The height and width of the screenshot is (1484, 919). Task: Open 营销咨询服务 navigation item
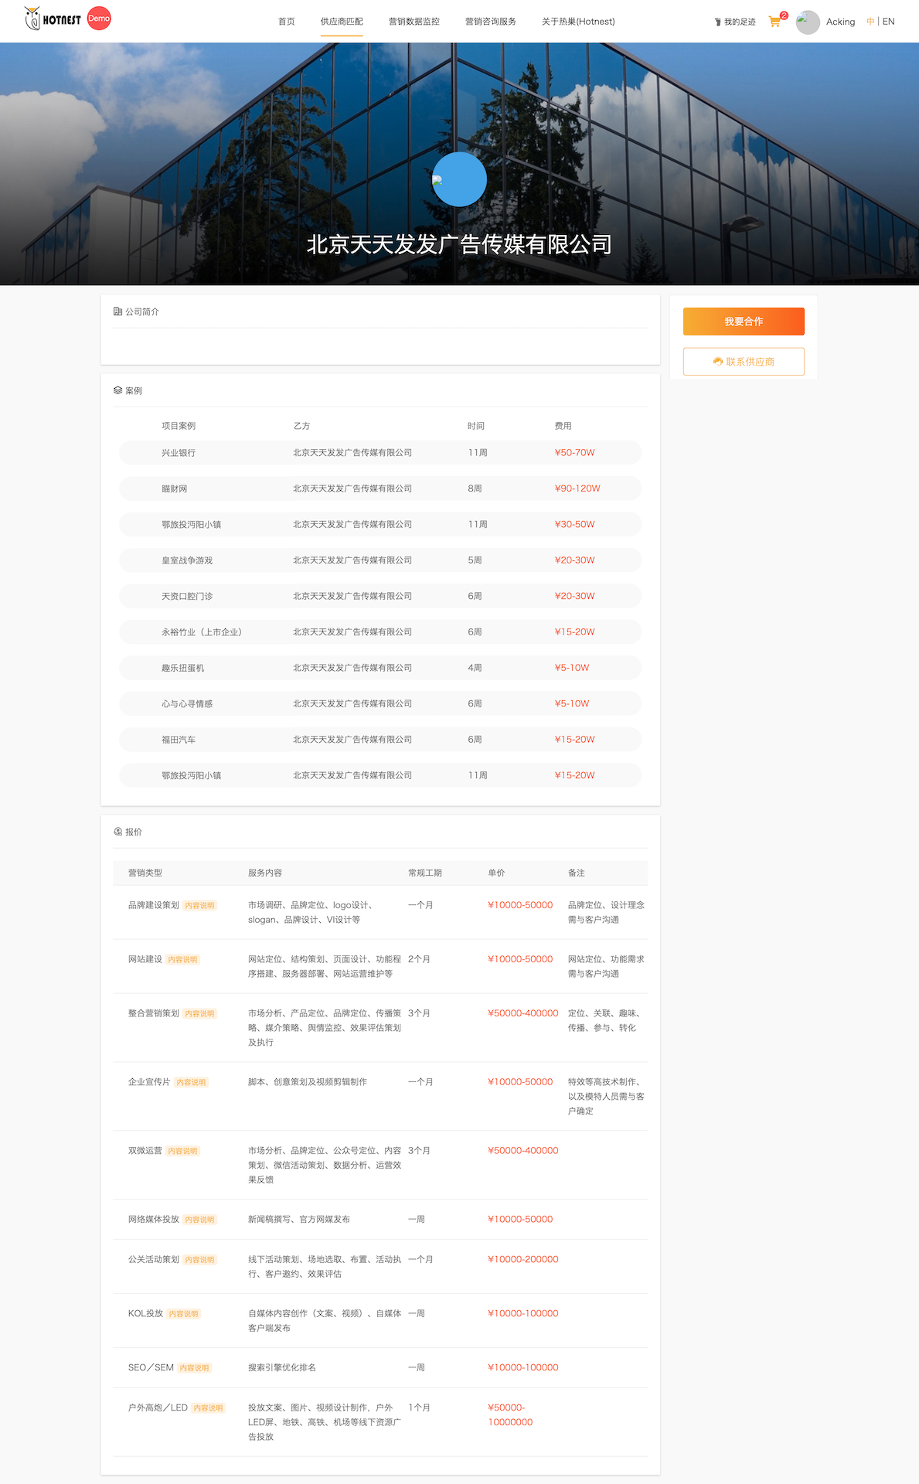click(x=490, y=22)
